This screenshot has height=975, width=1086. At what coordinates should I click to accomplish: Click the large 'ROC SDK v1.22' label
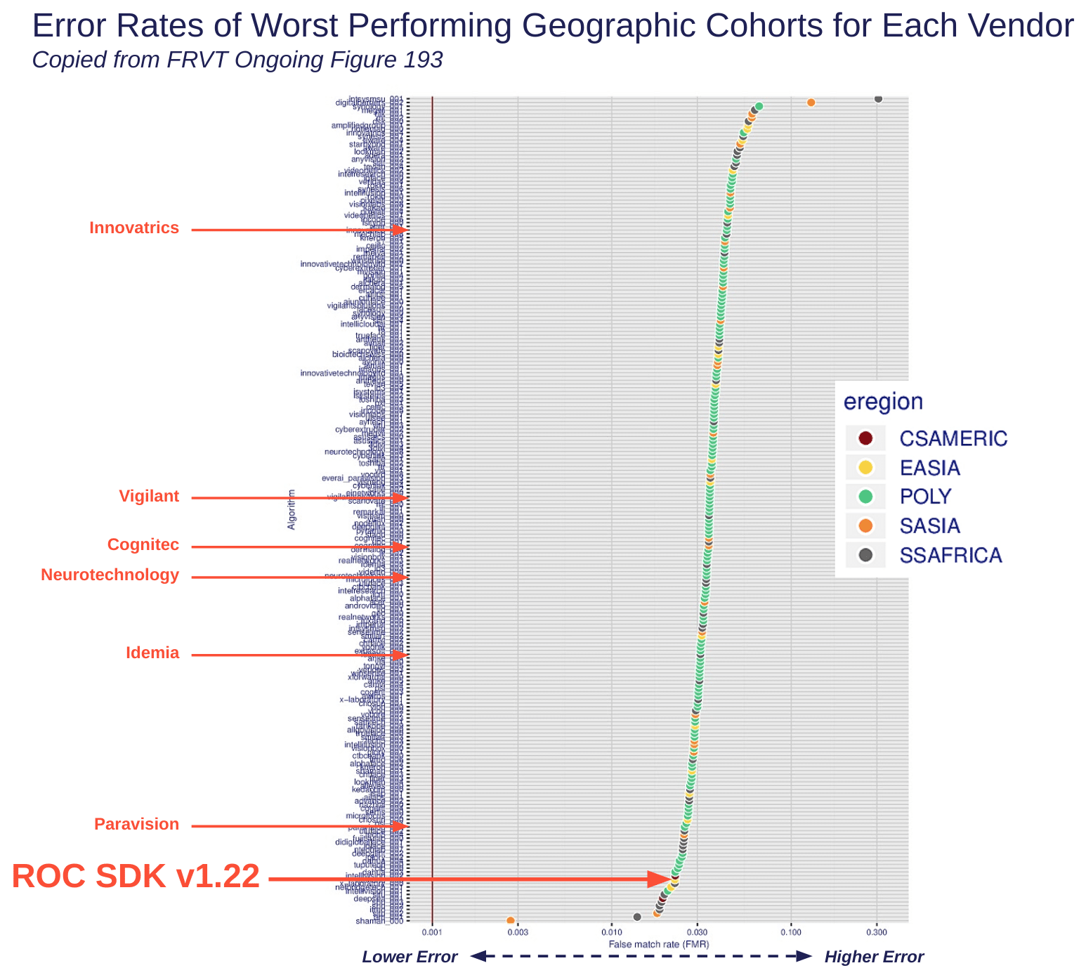(x=136, y=877)
